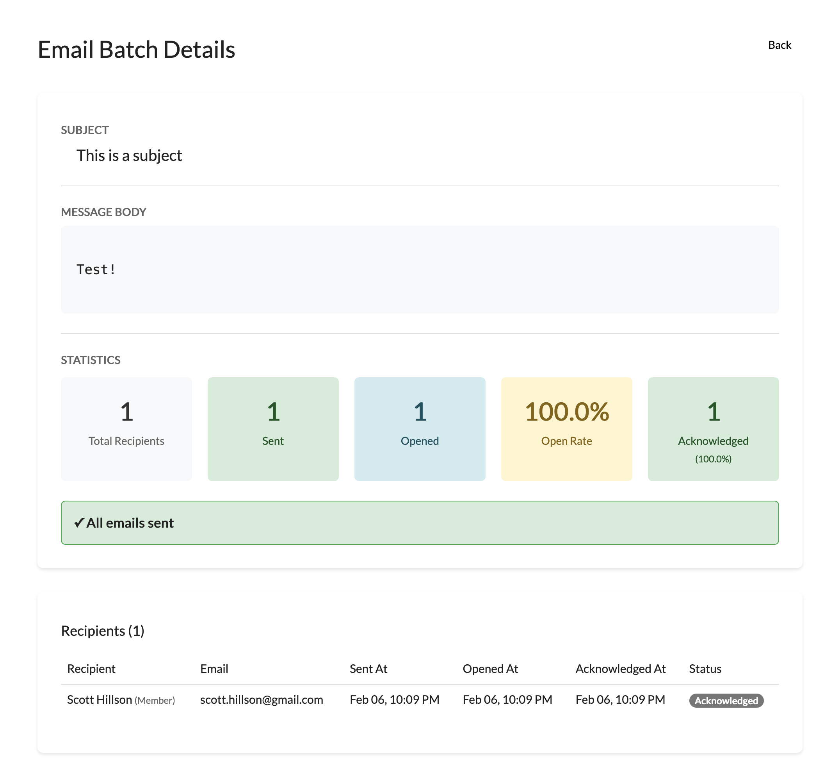Click the Recipients (1) section heading

[103, 631]
